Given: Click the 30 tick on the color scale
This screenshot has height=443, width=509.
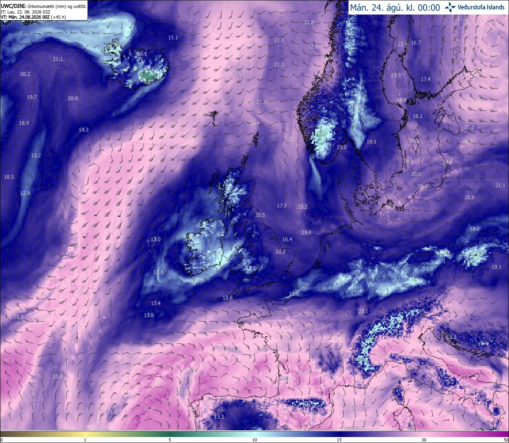Looking at the screenshot, I should [x=424, y=440].
